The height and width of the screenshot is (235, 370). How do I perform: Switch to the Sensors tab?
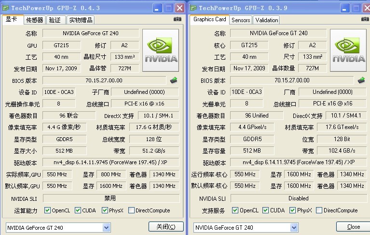(241, 20)
